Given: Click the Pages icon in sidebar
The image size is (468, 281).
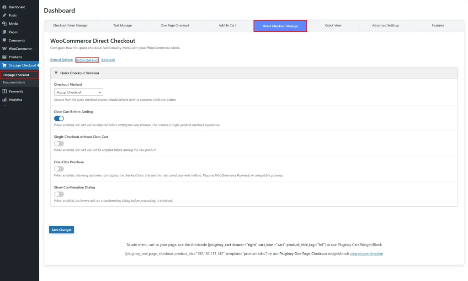Looking at the screenshot, I should tap(4, 32).
